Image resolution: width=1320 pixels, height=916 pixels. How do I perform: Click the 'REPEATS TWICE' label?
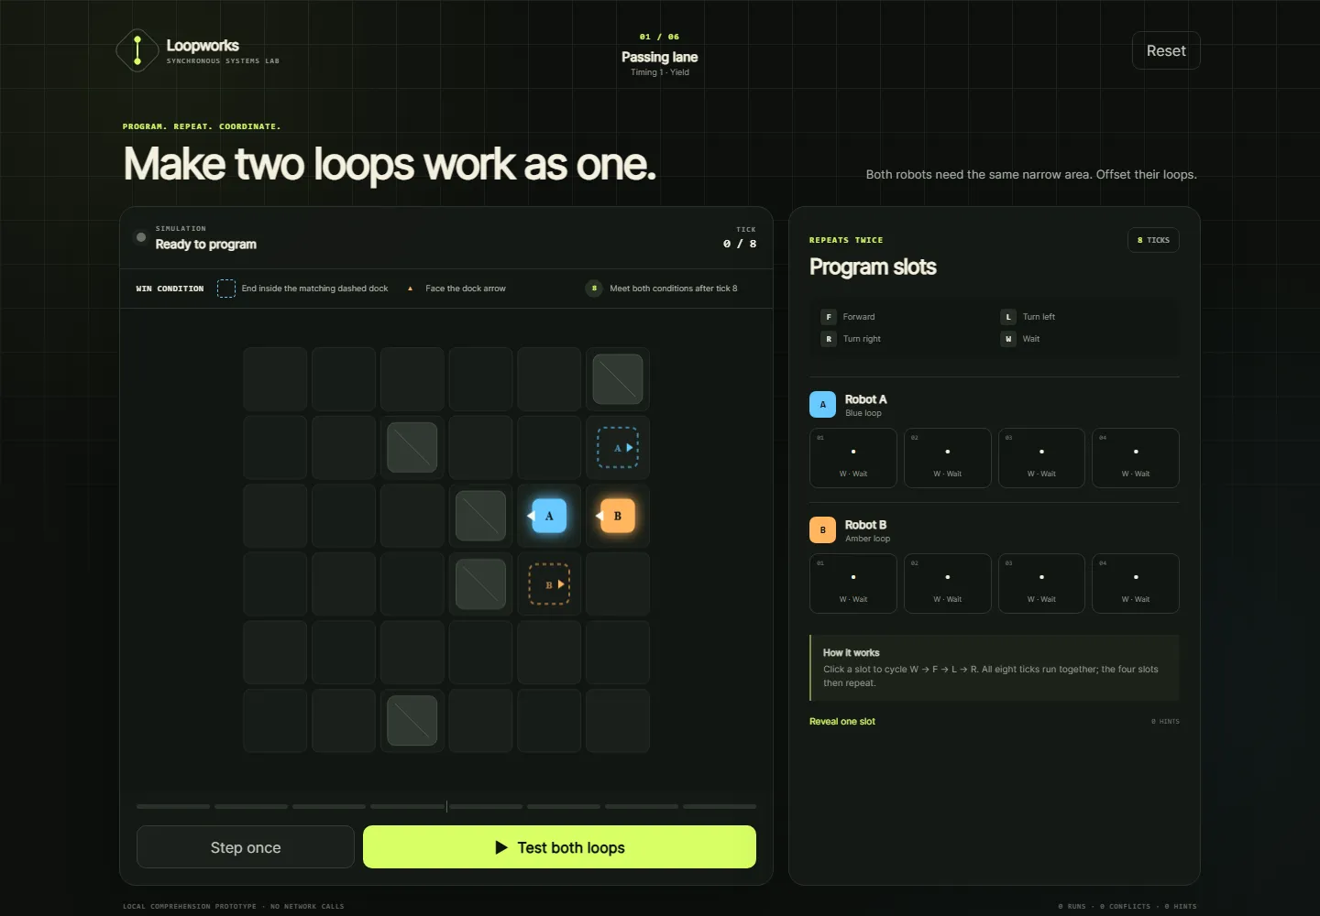(846, 240)
